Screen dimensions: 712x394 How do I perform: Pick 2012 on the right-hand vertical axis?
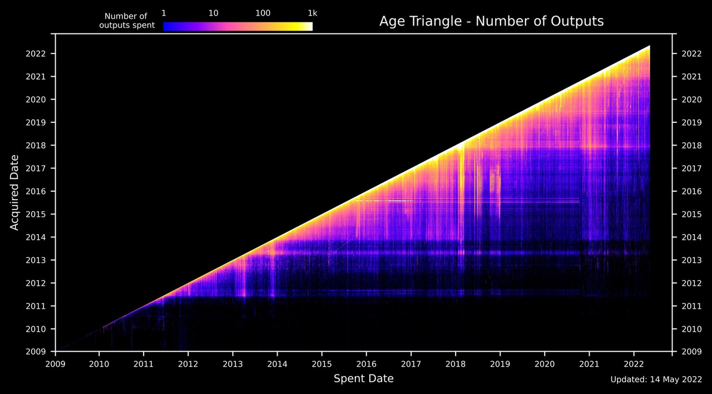692,283
